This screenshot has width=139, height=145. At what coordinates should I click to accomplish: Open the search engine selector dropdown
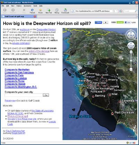click(121, 11)
